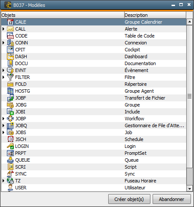Click the DOCU documentation icon
The image size is (194, 207).
coord(10,63)
